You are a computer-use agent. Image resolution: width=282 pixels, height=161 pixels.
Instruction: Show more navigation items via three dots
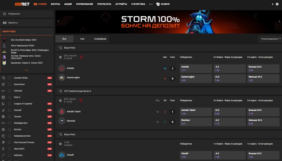151,4
